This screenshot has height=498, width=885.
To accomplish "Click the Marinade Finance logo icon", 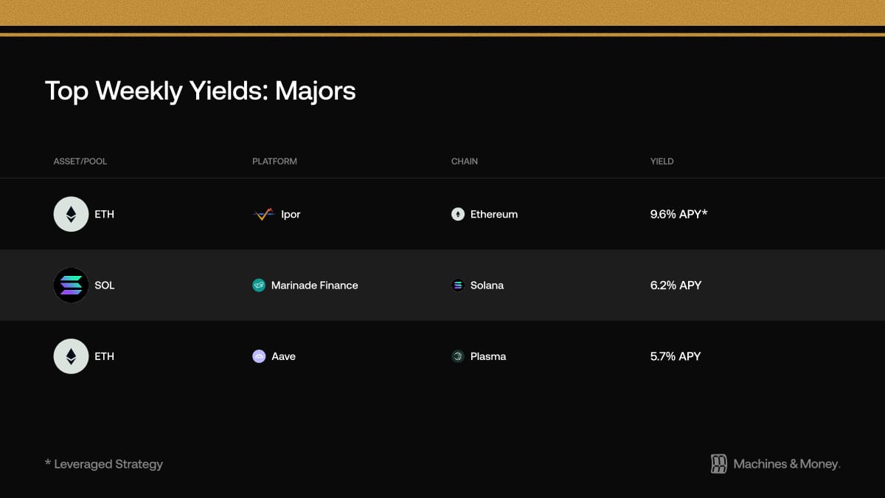I will (259, 286).
